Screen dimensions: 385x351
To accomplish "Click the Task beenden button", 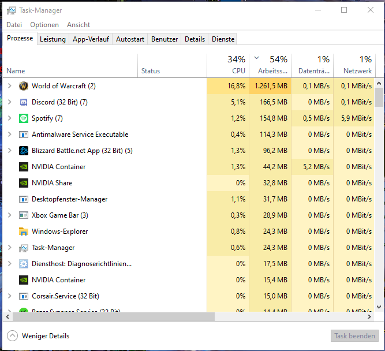I will click(x=354, y=336).
